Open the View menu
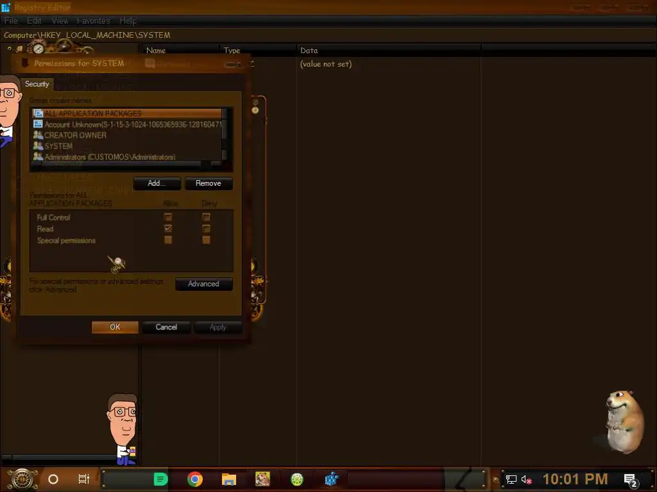Viewport: 657px width, 492px height. (x=60, y=20)
